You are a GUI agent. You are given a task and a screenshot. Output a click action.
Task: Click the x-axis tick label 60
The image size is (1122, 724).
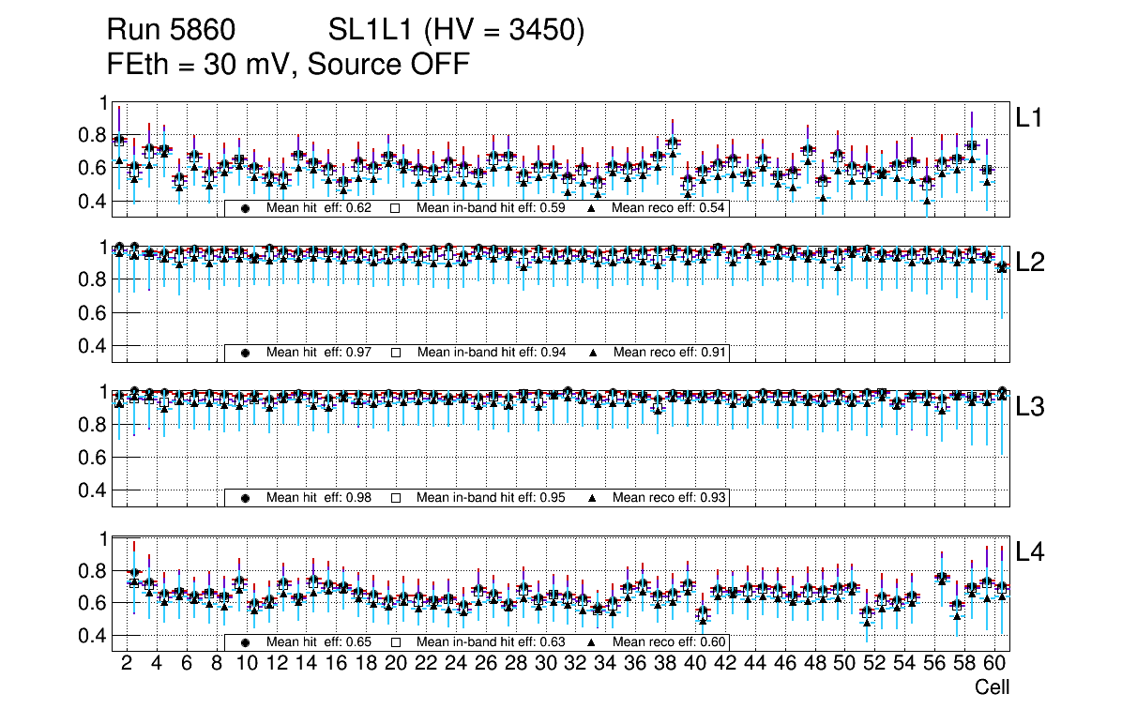[x=994, y=664]
